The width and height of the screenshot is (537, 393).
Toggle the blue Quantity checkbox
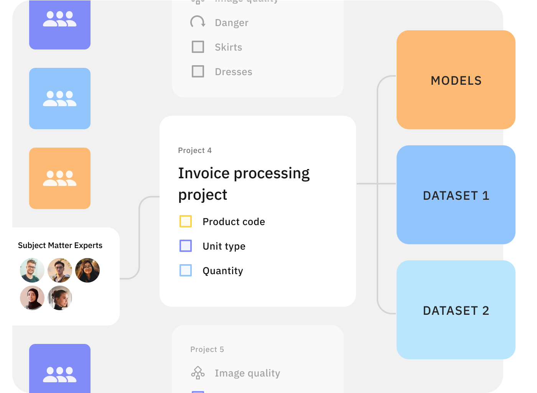pyautogui.click(x=186, y=270)
